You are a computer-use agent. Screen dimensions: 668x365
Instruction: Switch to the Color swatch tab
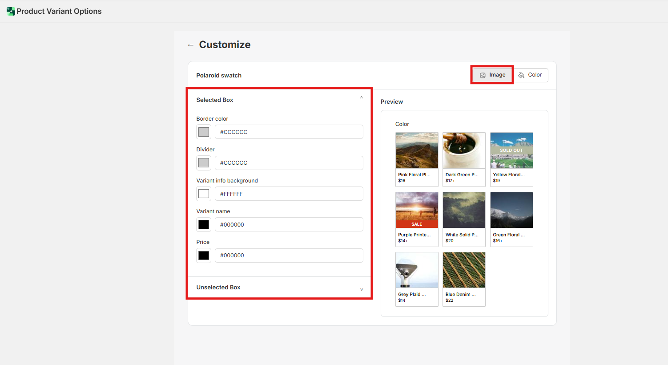click(531, 75)
